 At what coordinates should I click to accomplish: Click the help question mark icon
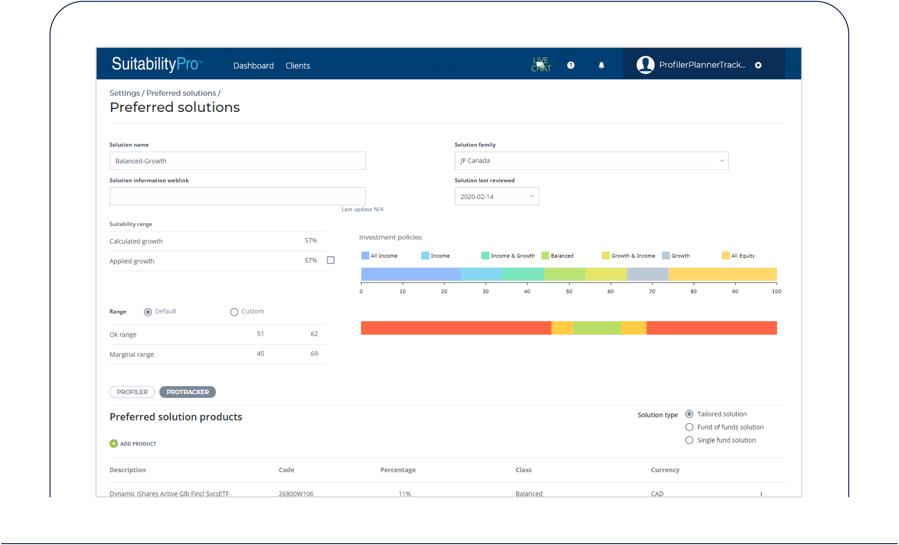pos(571,65)
